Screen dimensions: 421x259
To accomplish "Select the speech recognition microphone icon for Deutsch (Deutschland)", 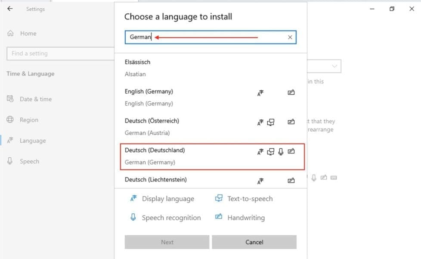I will click(x=281, y=151).
